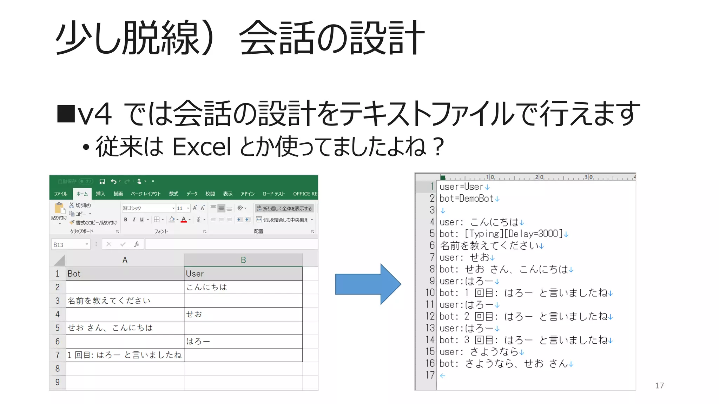
Task: Select column A header
Action: click(125, 260)
